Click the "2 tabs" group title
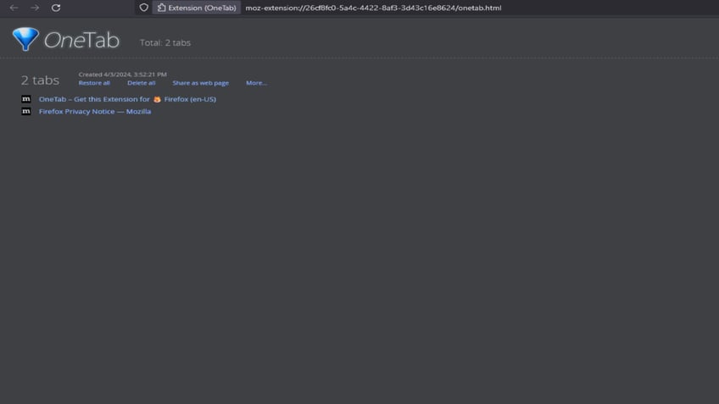719x404 pixels. [x=40, y=80]
